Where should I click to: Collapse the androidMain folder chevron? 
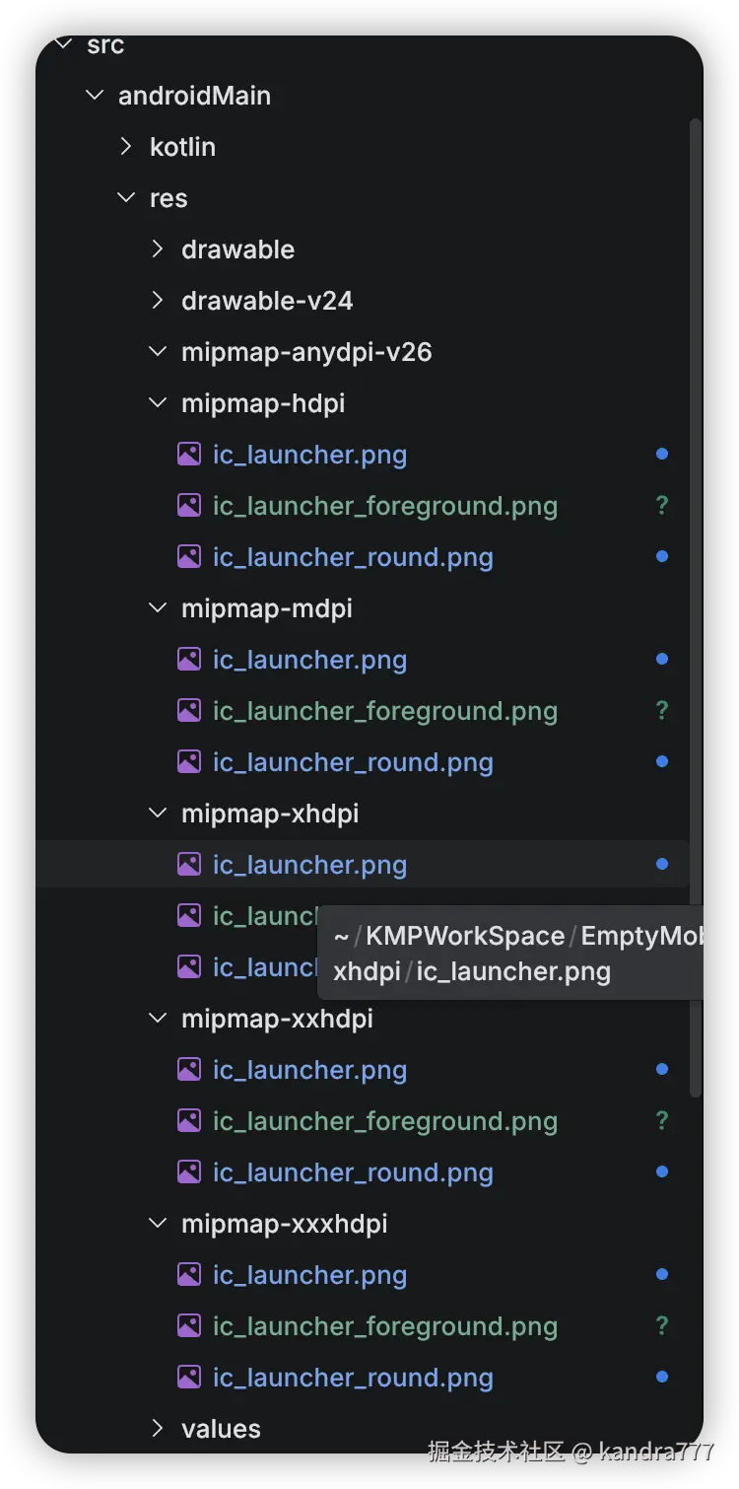coord(95,96)
